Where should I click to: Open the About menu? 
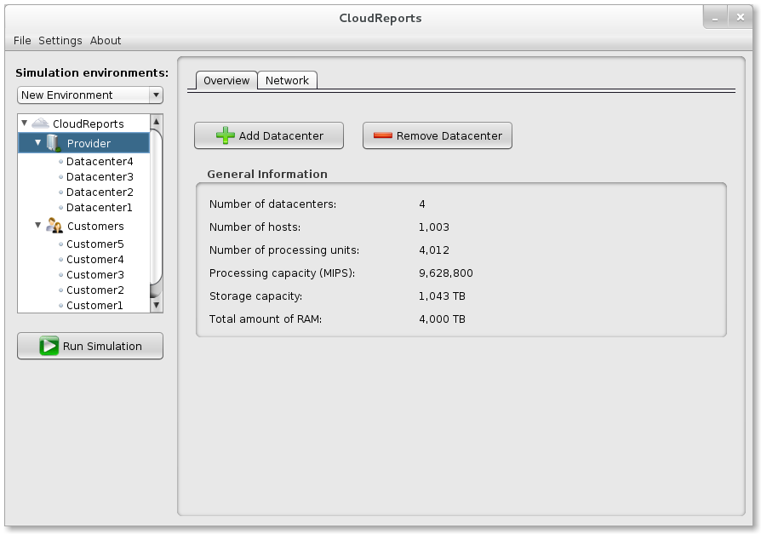[106, 40]
